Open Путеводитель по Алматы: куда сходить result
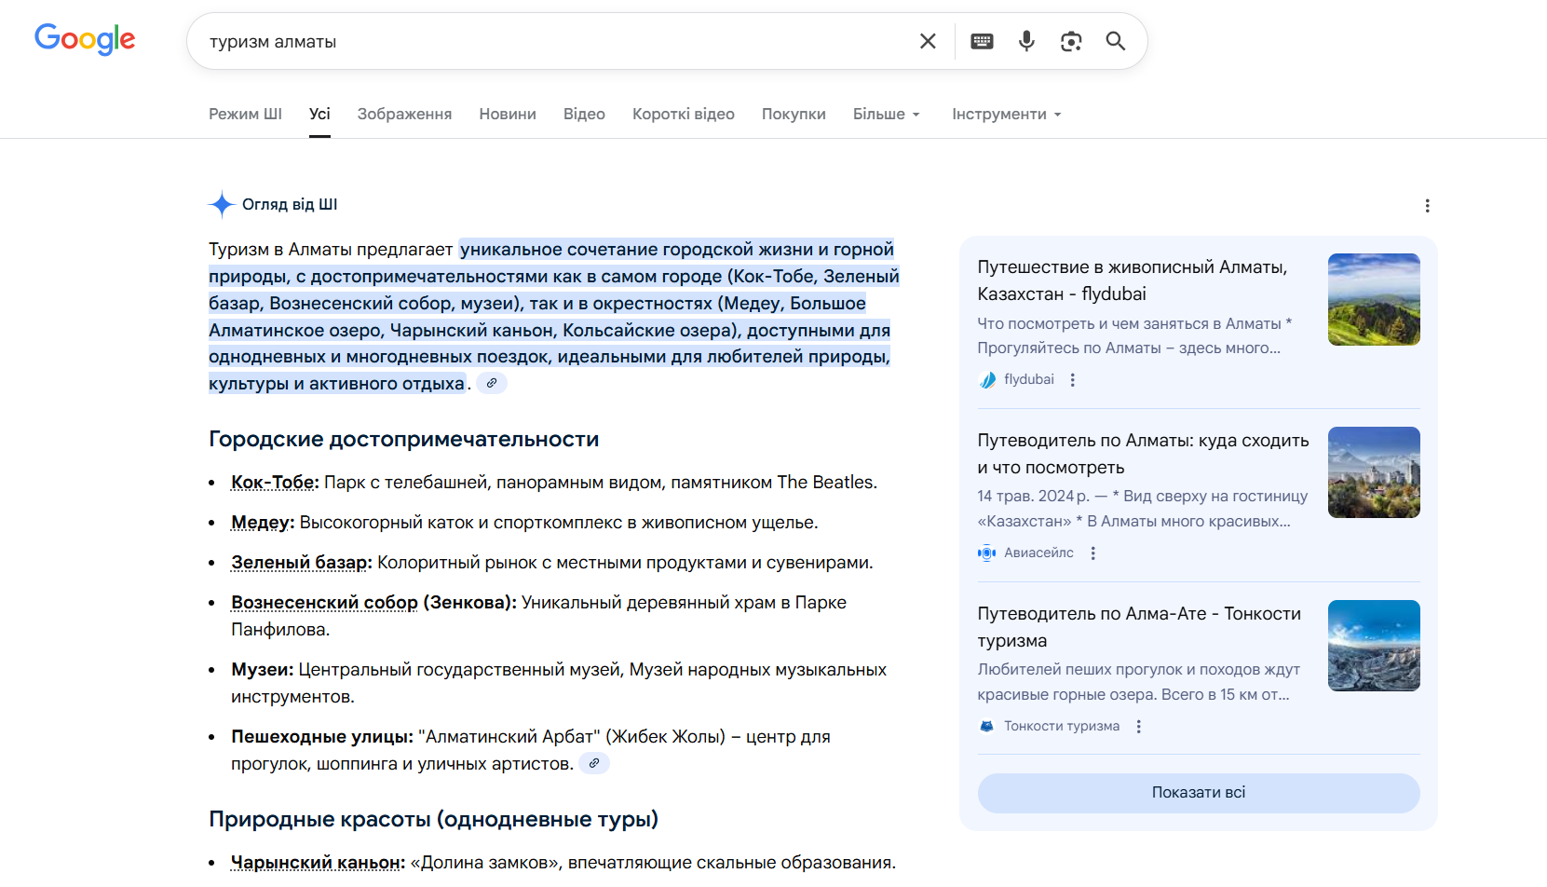 [1144, 454]
